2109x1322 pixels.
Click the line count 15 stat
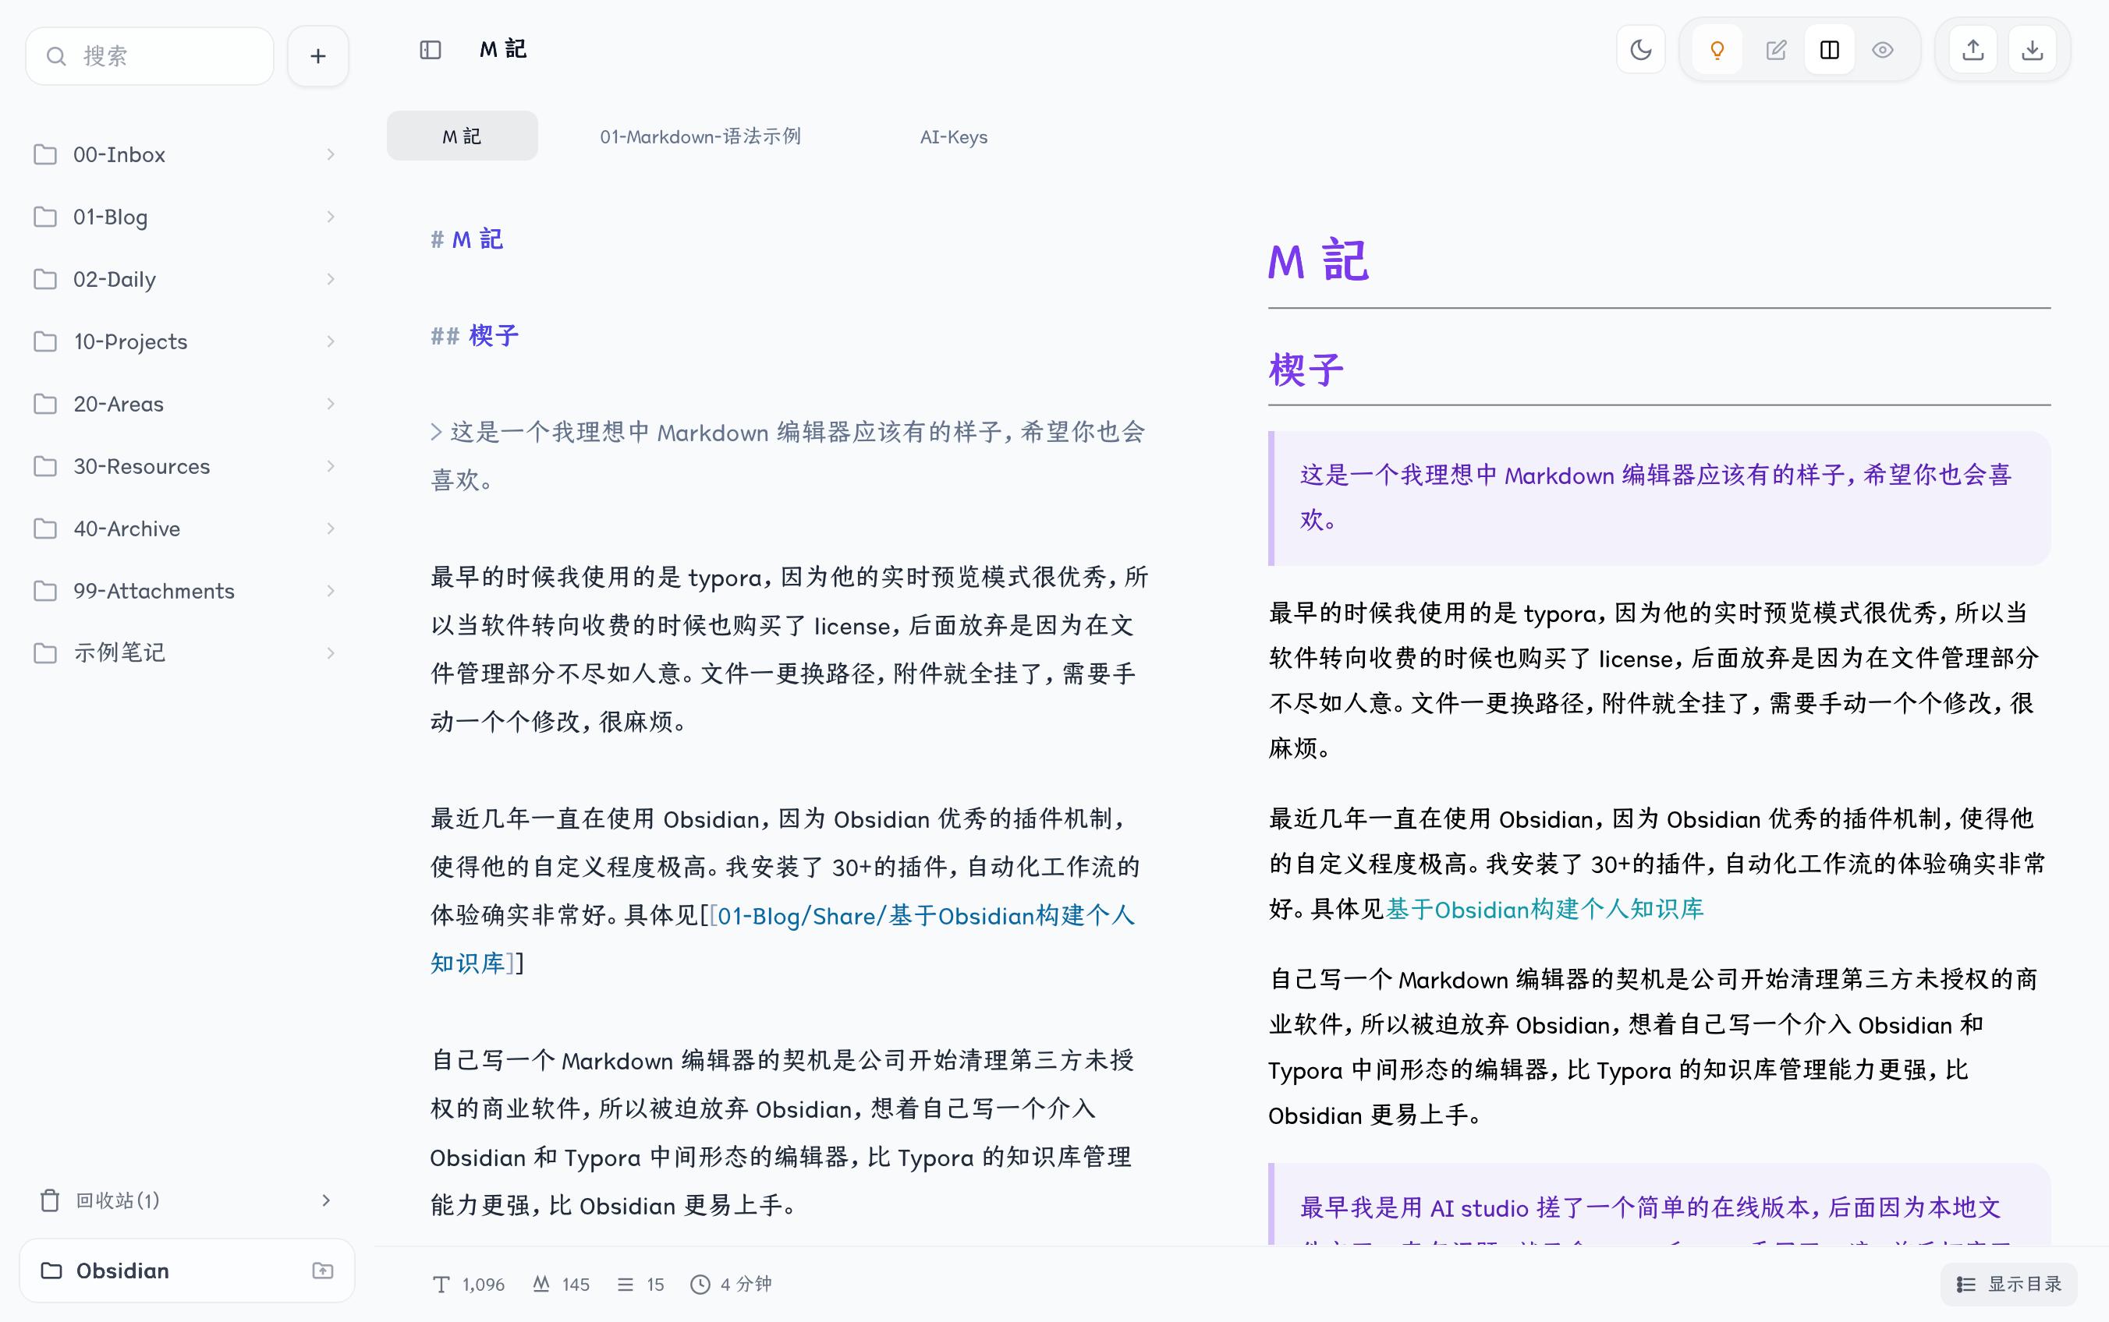pyautogui.click(x=640, y=1285)
